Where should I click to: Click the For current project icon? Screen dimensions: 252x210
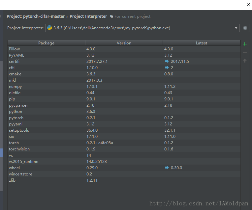coord(111,16)
